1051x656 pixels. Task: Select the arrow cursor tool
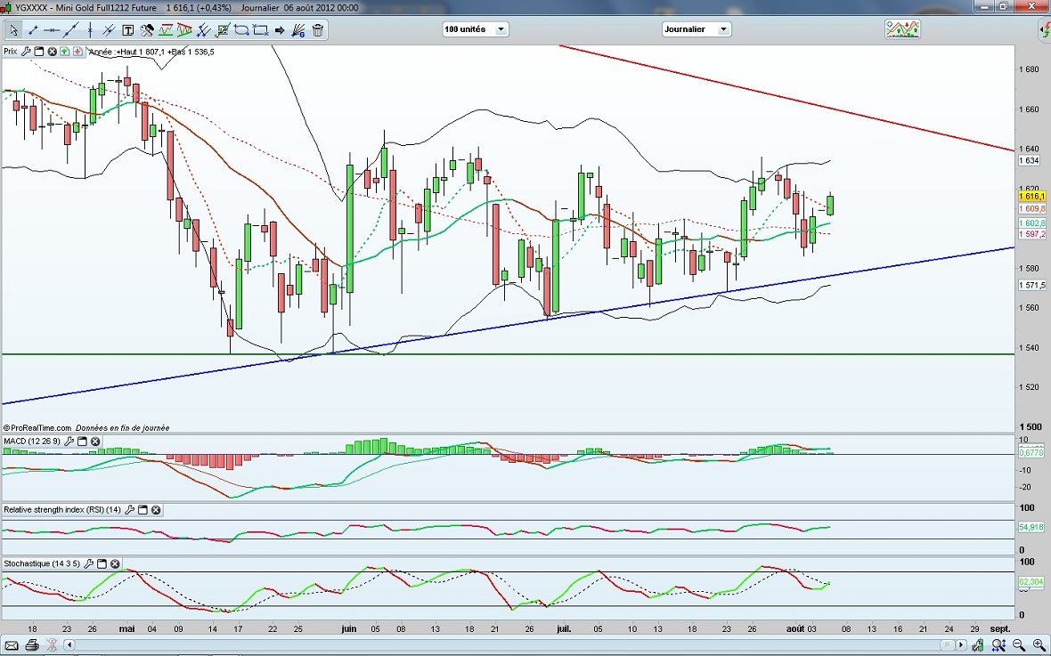(12, 30)
